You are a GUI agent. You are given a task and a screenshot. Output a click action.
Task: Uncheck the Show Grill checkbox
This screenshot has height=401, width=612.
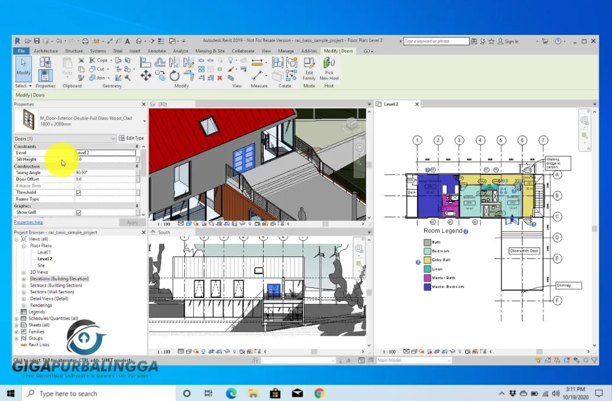coord(78,213)
